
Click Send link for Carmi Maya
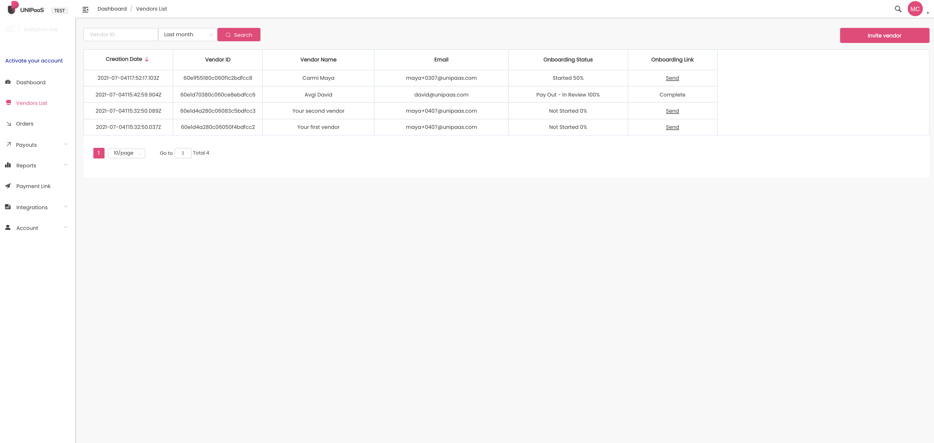(x=672, y=78)
